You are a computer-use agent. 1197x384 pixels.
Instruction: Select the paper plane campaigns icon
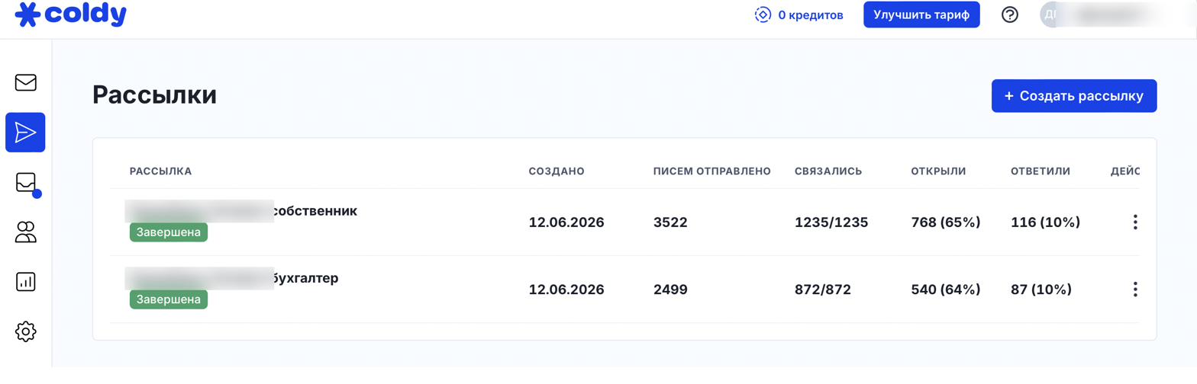[x=25, y=133]
